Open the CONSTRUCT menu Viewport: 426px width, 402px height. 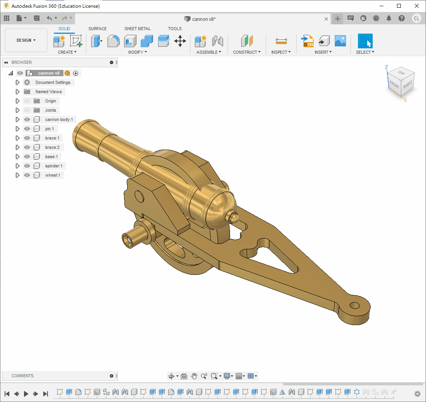click(247, 52)
